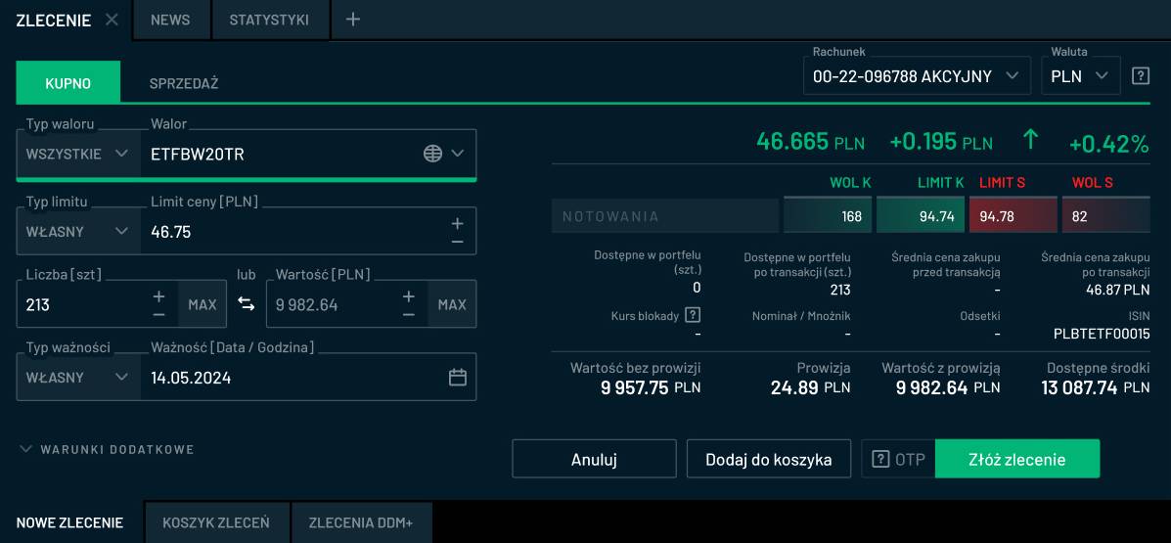Screen dimensions: 1171x543
Task: Open the Typ waloru dropdown
Action: tap(78, 154)
